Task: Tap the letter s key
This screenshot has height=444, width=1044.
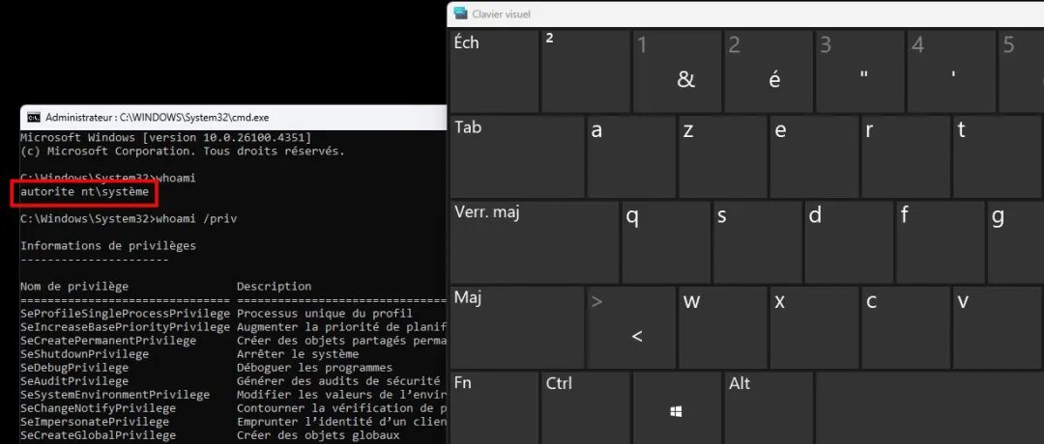Action: pyautogui.click(x=757, y=242)
